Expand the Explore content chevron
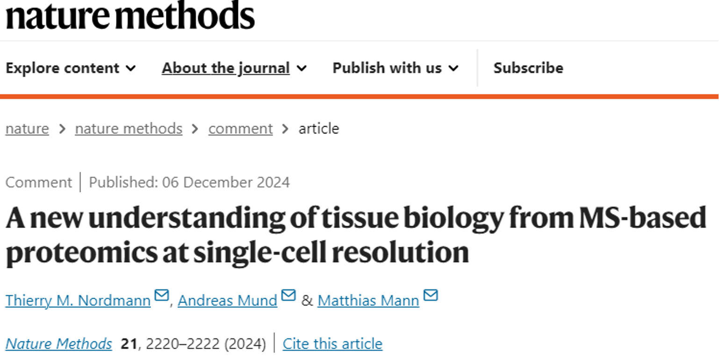 tap(131, 68)
